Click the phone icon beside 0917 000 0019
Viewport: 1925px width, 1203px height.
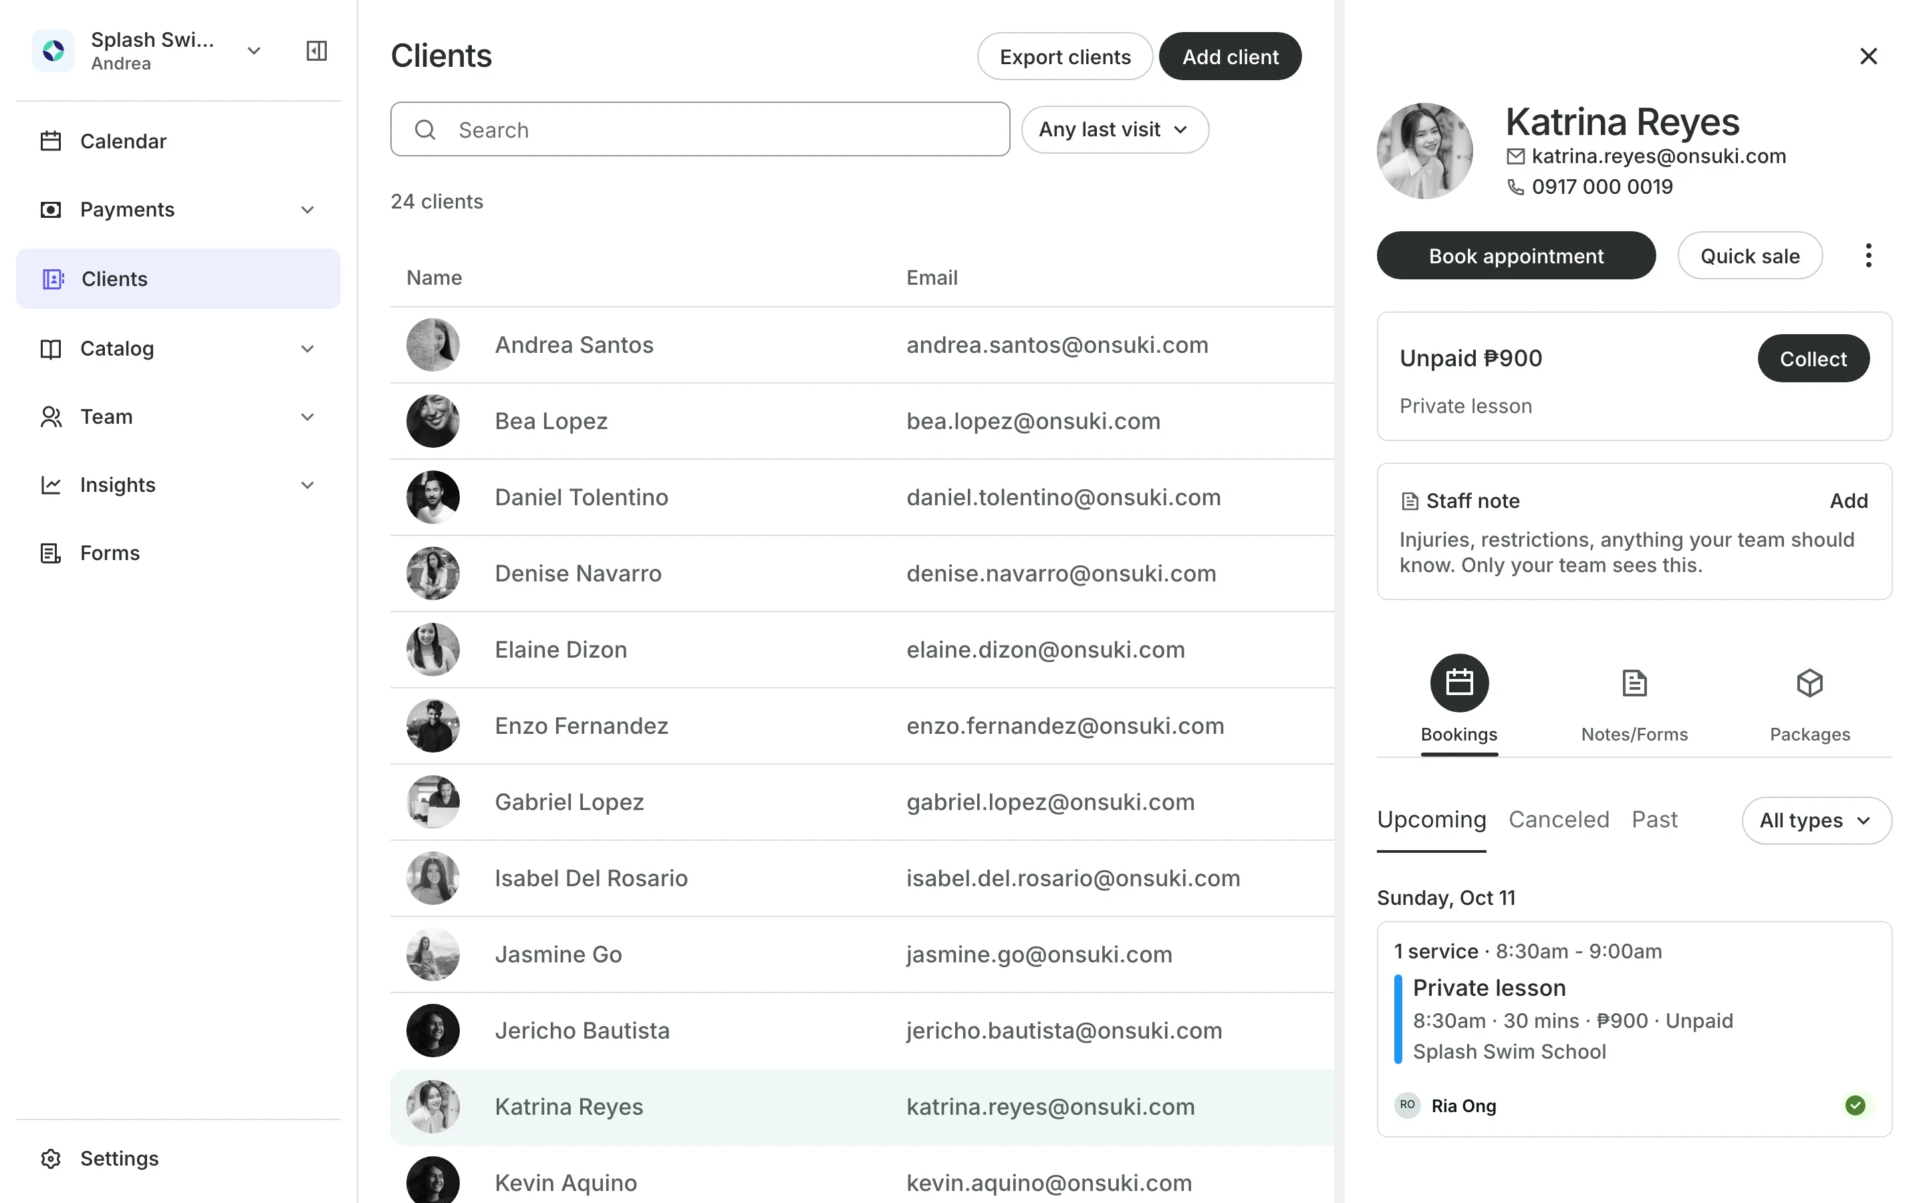tap(1516, 187)
